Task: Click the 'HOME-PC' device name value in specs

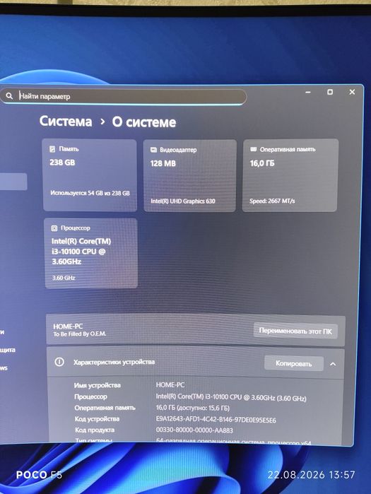Action: pos(170,385)
